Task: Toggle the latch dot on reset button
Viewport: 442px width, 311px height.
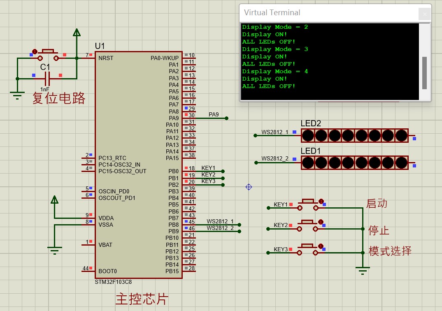Action: [35, 52]
